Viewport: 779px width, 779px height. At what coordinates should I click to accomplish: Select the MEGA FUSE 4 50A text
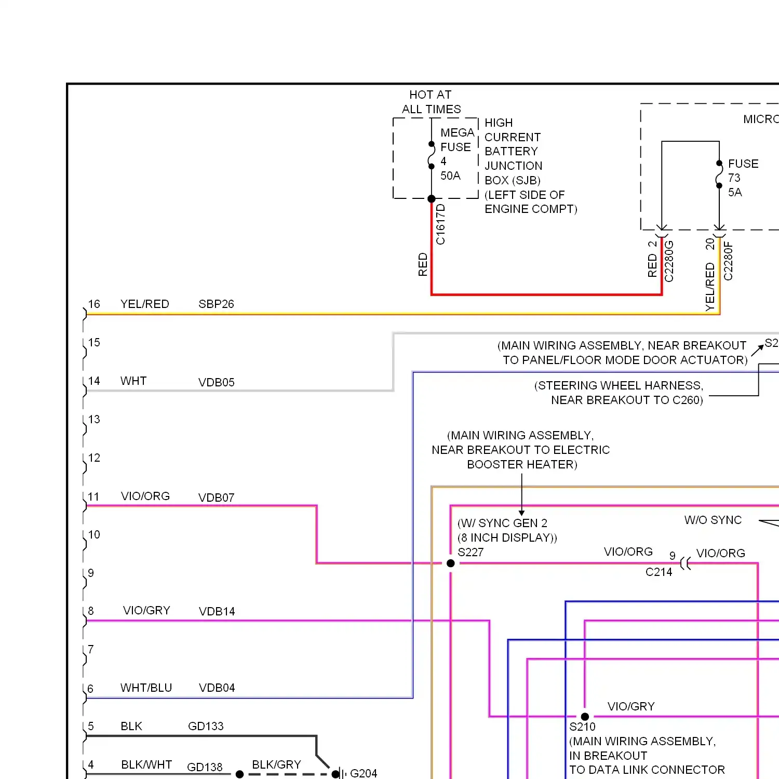tap(457, 154)
